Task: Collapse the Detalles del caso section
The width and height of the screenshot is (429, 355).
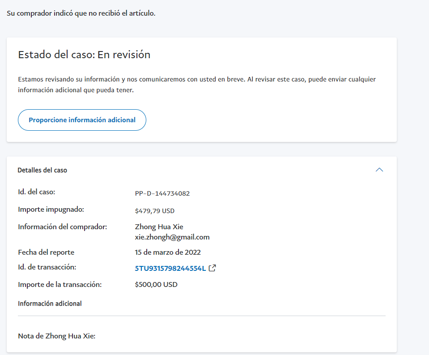Action: pyautogui.click(x=379, y=170)
